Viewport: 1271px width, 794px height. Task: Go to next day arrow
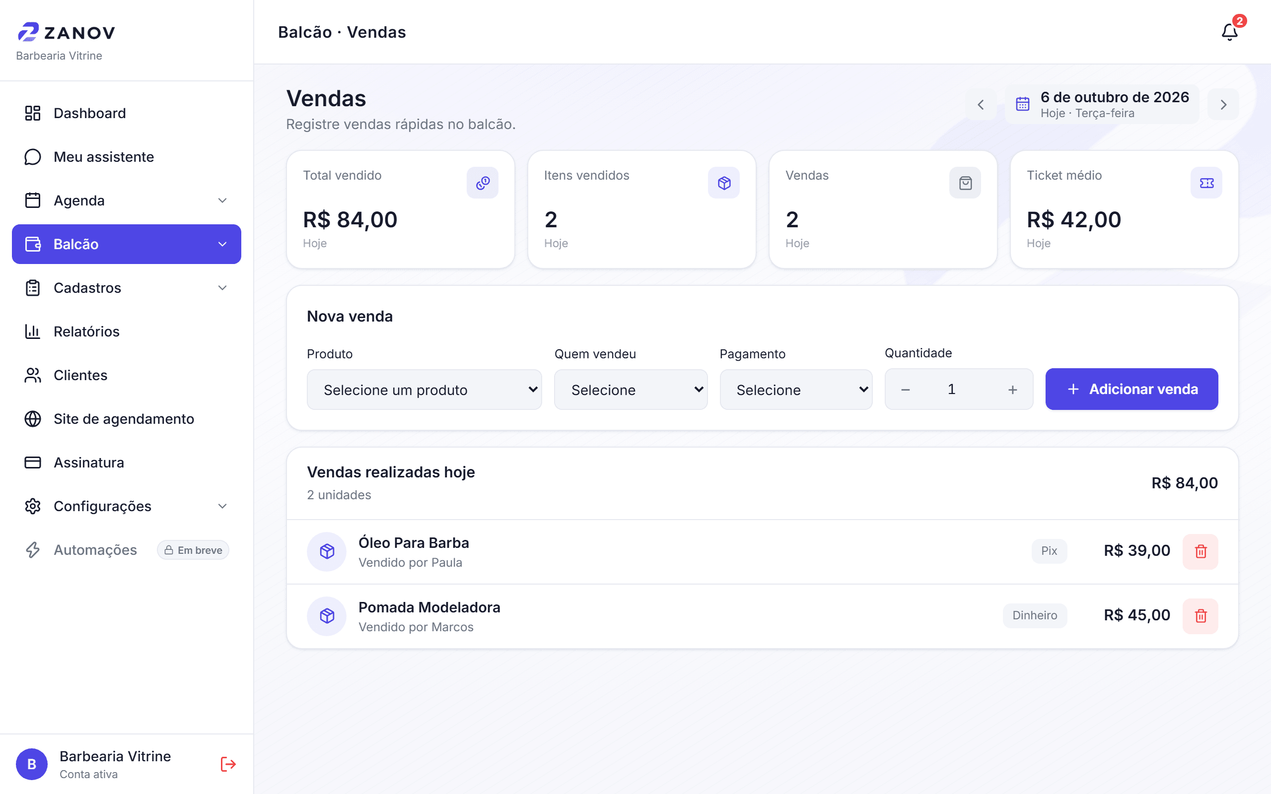pyautogui.click(x=1223, y=105)
